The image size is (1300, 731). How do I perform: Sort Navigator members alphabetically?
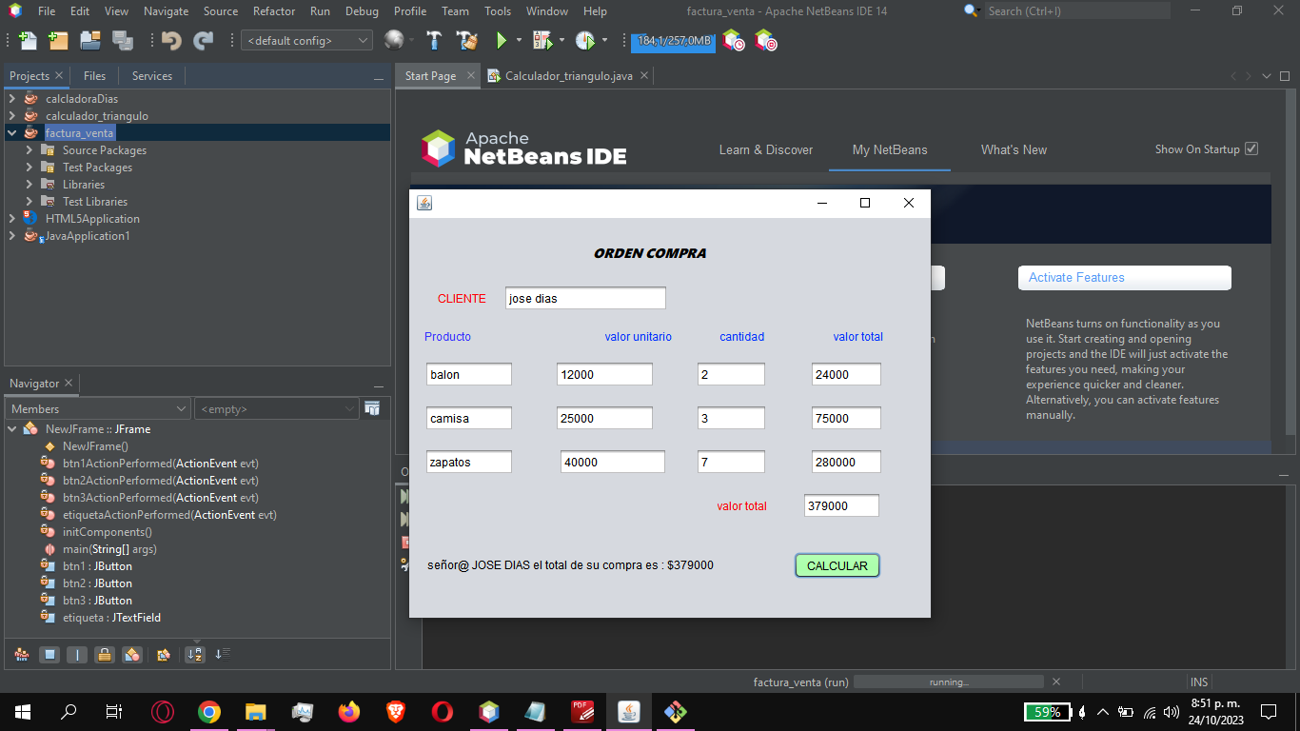click(x=195, y=655)
